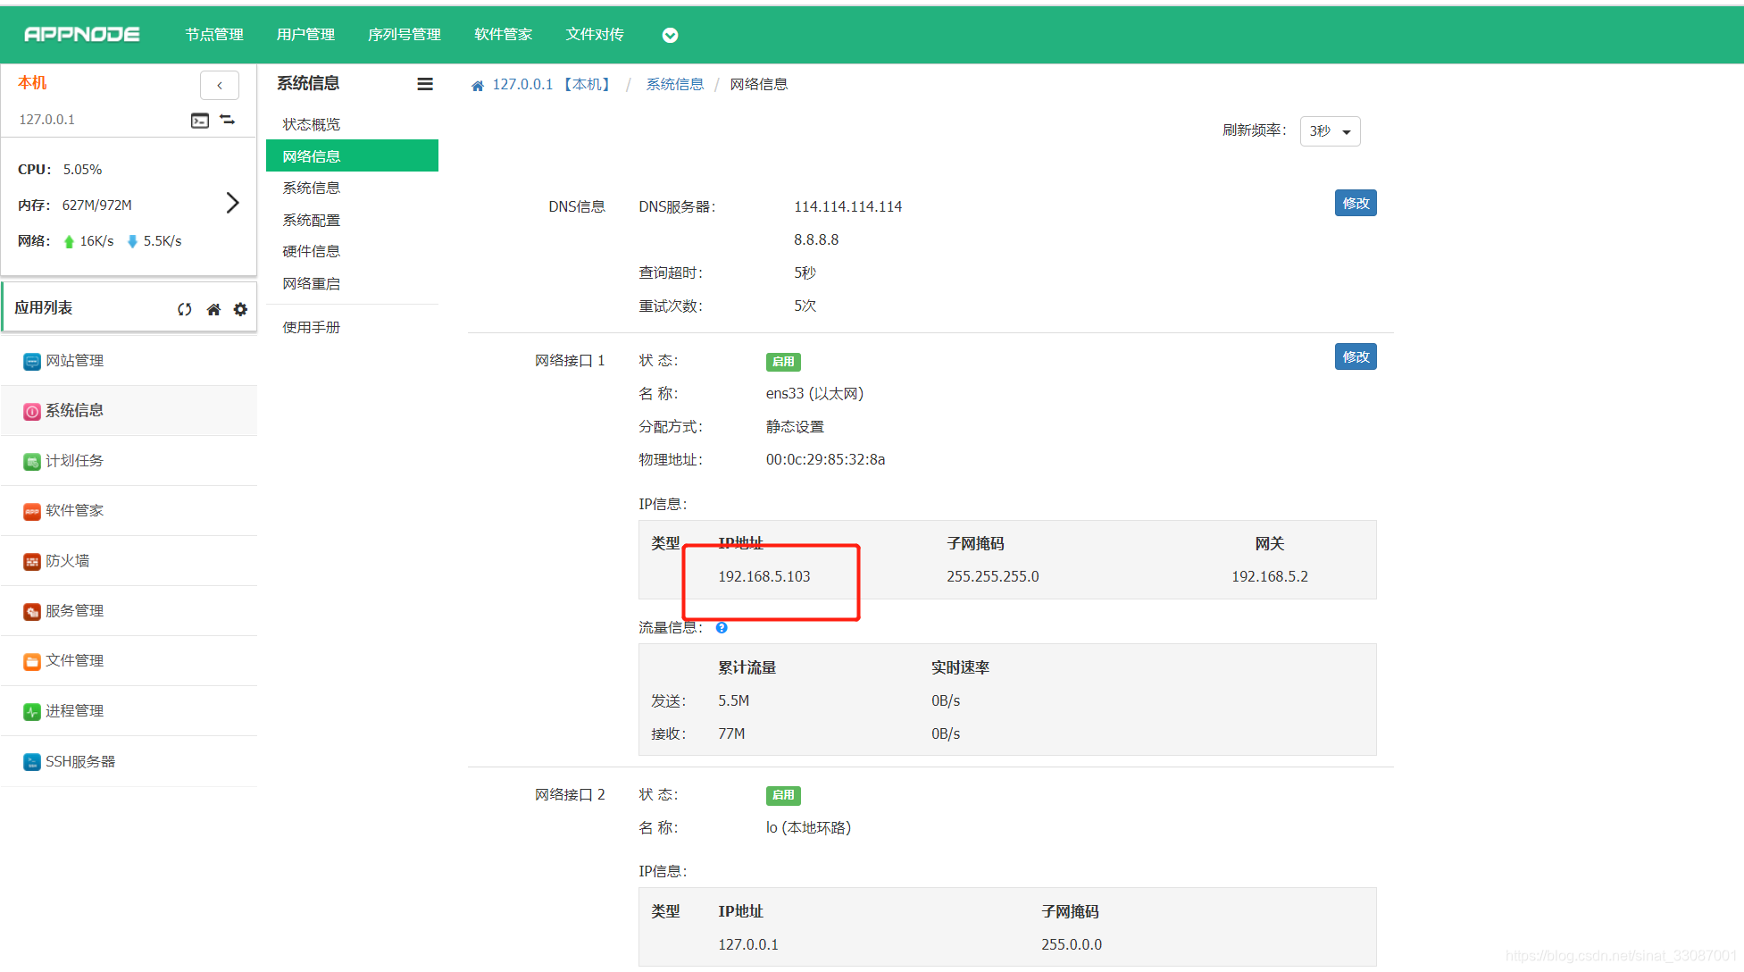Open 文件对传 menu

click(x=595, y=34)
